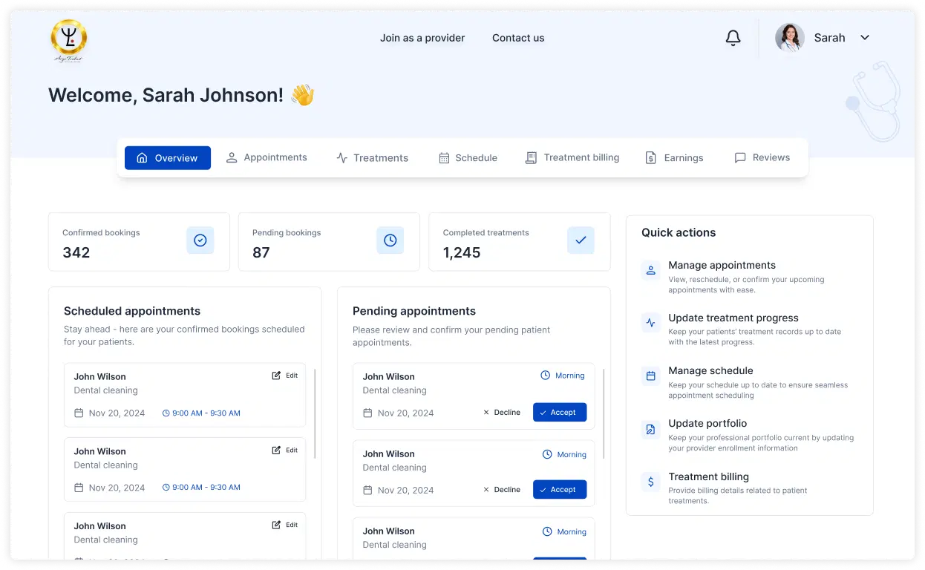Click the Treatment billing dollar icon
Image resolution: width=925 pixels, height=570 pixels.
pyautogui.click(x=651, y=482)
